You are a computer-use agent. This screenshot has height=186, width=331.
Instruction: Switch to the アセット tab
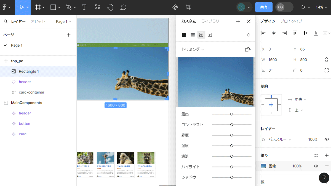(38, 21)
